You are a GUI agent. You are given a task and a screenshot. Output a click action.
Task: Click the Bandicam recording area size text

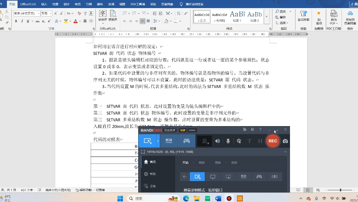(x=170, y=152)
